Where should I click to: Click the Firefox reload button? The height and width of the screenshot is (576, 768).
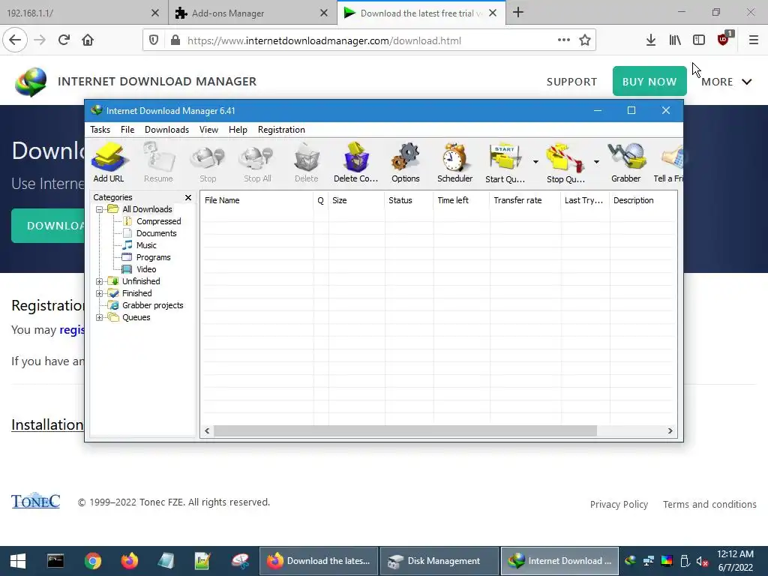(x=64, y=40)
